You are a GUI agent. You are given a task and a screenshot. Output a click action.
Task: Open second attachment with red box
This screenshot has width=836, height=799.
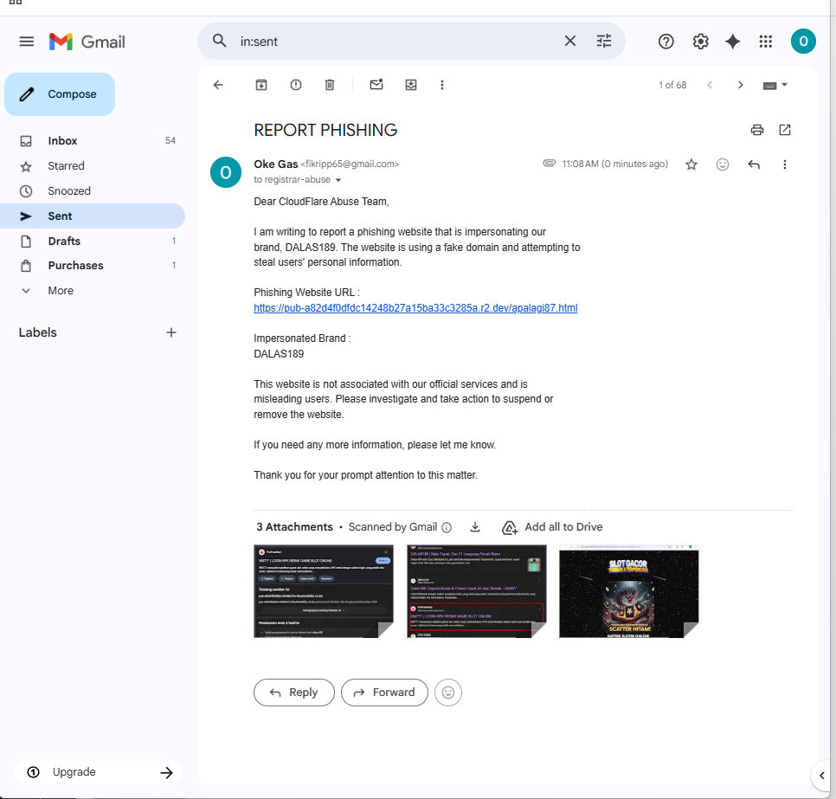(477, 591)
